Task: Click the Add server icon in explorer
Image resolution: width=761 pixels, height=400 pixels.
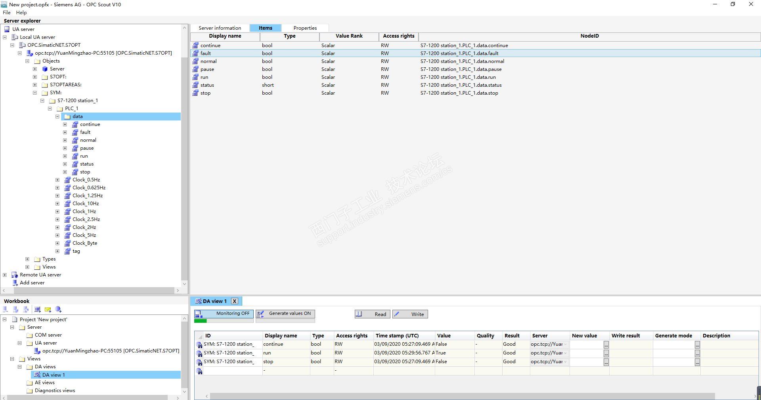Action: (15, 283)
